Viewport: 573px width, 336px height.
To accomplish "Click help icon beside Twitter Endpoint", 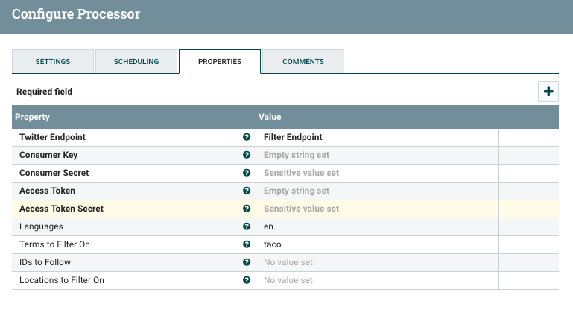I will click(246, 137).
